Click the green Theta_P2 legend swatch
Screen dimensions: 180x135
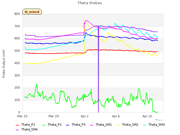click(44, 125)
